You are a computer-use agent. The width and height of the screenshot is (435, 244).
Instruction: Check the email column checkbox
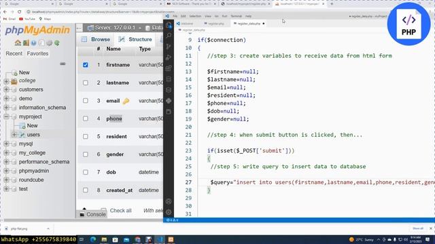(86, 101)
